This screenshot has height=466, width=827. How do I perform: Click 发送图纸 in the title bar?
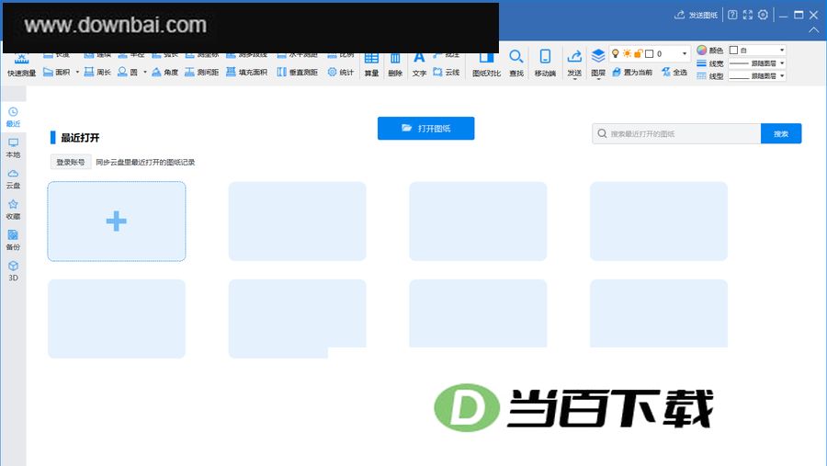696,15
